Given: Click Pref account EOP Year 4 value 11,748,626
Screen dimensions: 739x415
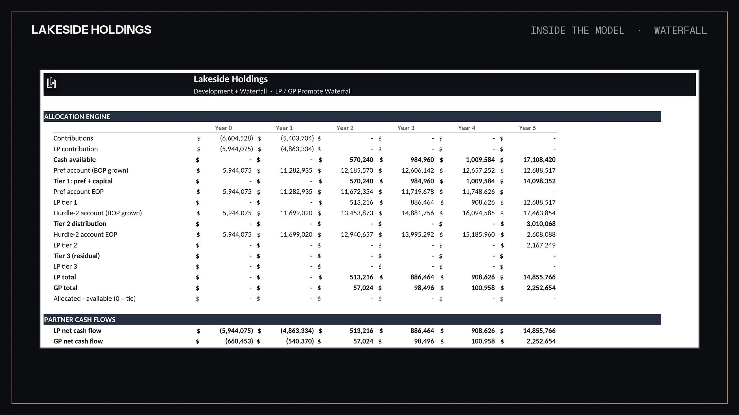Looking at the screenshot, I should (479, 191).
